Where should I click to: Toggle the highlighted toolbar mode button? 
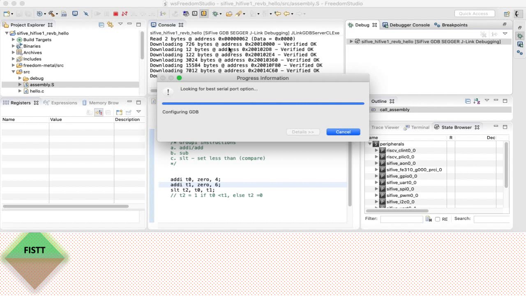[204, 14]
